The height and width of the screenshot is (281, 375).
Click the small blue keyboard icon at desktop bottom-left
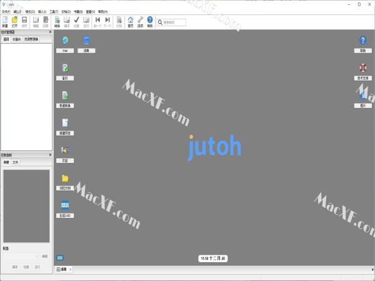[60, 257]
